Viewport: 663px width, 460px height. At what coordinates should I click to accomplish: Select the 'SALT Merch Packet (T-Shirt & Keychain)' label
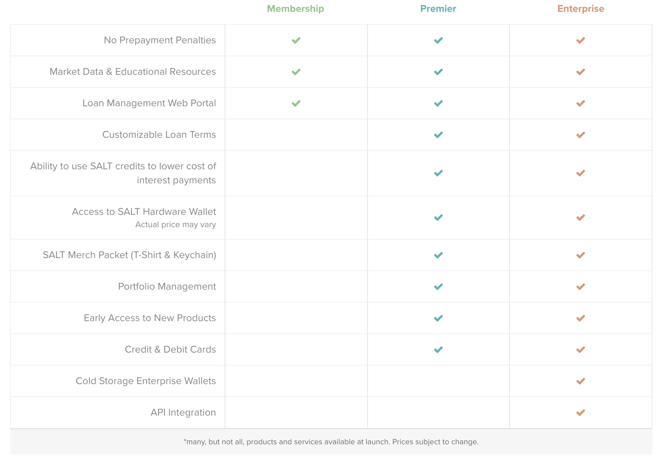(x=129, y=255)
